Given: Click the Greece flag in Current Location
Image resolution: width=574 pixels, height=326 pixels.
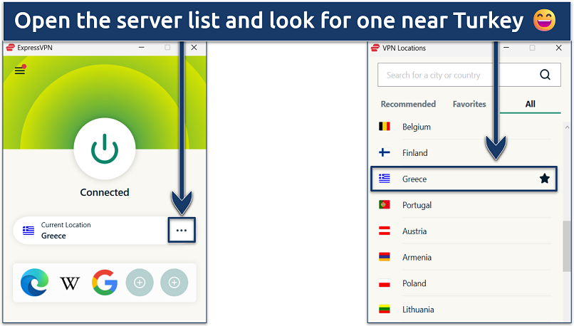Looking at the screenshot, I should [28, 231].
